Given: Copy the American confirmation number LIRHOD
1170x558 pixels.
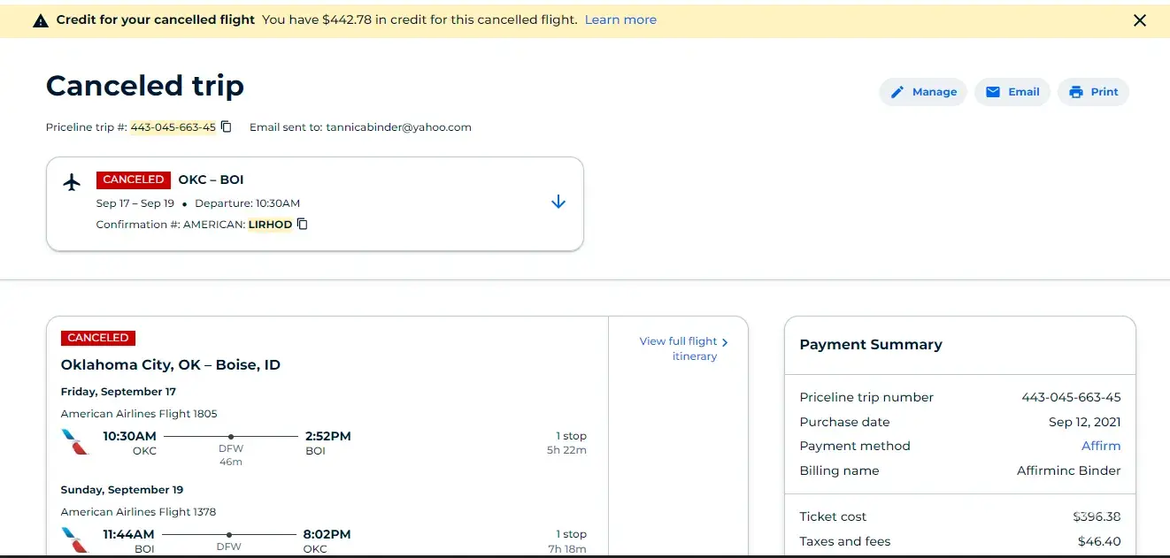Looking at the screenshot, I should click(303, 225).
